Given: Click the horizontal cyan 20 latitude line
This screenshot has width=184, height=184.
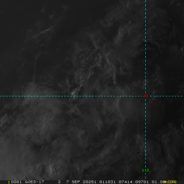Looking at the screenshot, I should 71,96.
